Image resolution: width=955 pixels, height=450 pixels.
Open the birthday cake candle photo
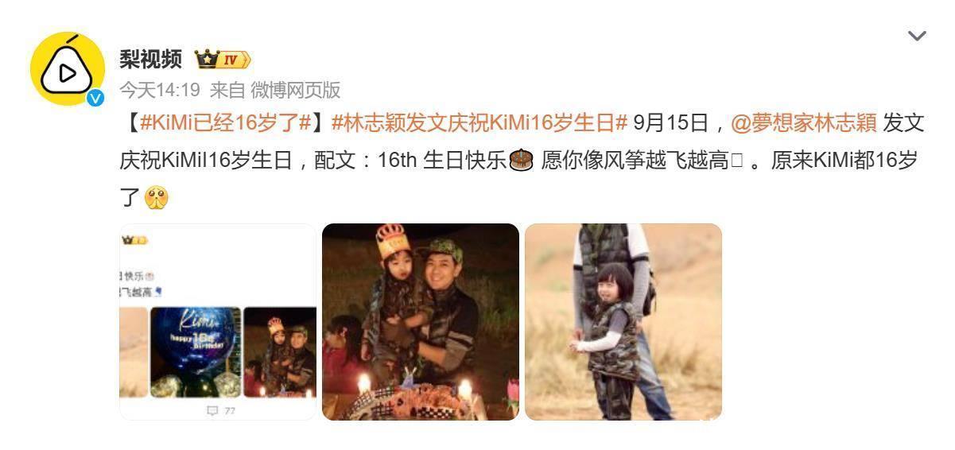[x=421, y=322]
